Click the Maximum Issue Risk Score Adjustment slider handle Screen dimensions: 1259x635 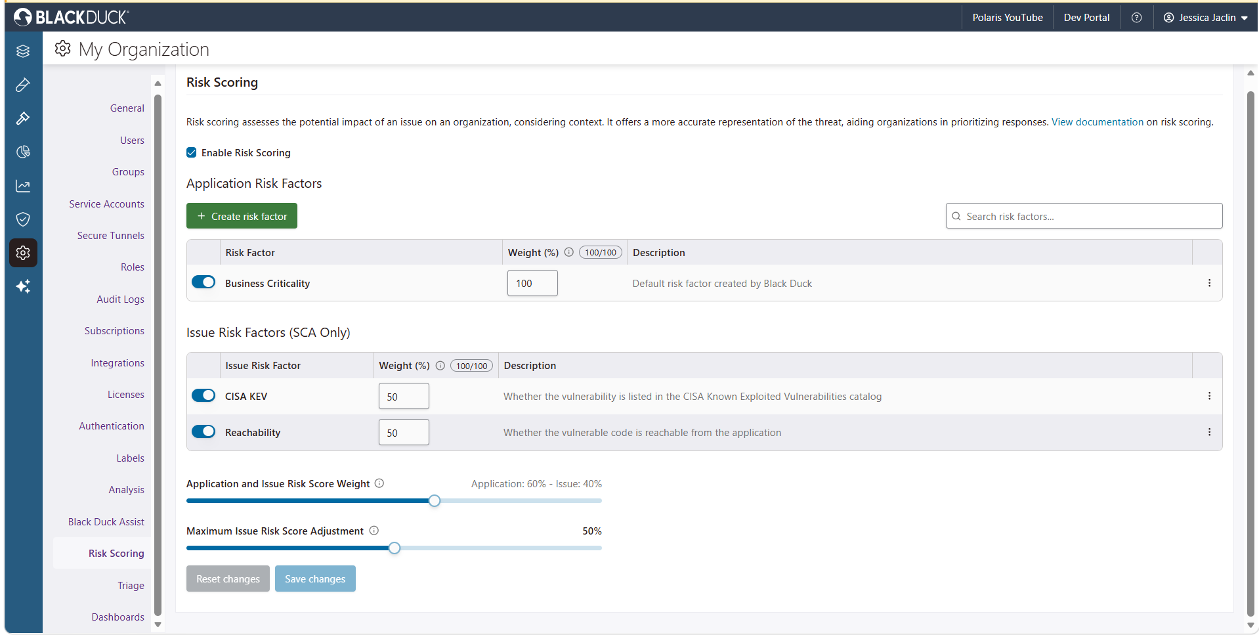pos(395,548)
